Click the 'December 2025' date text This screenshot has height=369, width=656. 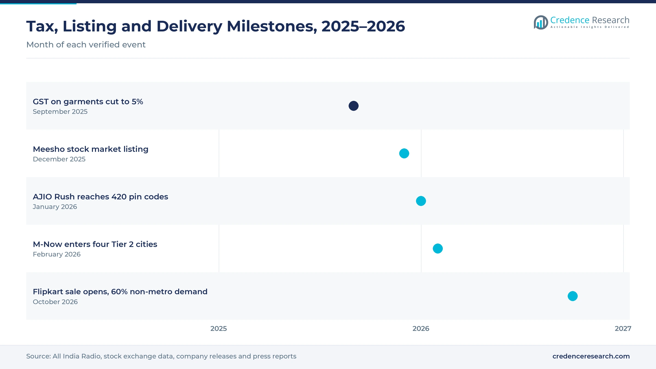click(x=59, y=159)
